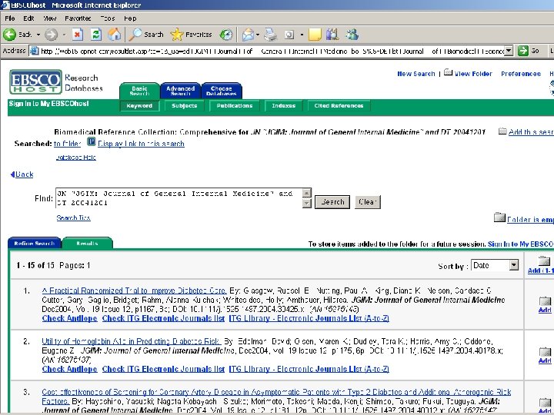Open the browser History icon

coord(226,35)
